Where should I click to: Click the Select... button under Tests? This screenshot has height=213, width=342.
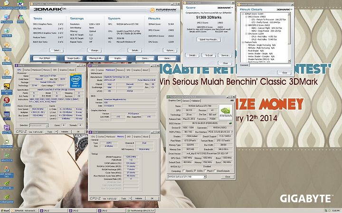click(x=57, y=50)
